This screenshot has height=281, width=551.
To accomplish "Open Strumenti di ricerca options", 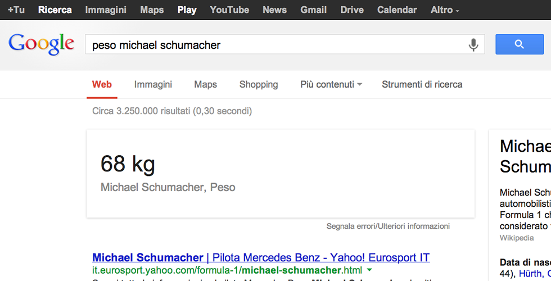I will [x=422, y=84].
